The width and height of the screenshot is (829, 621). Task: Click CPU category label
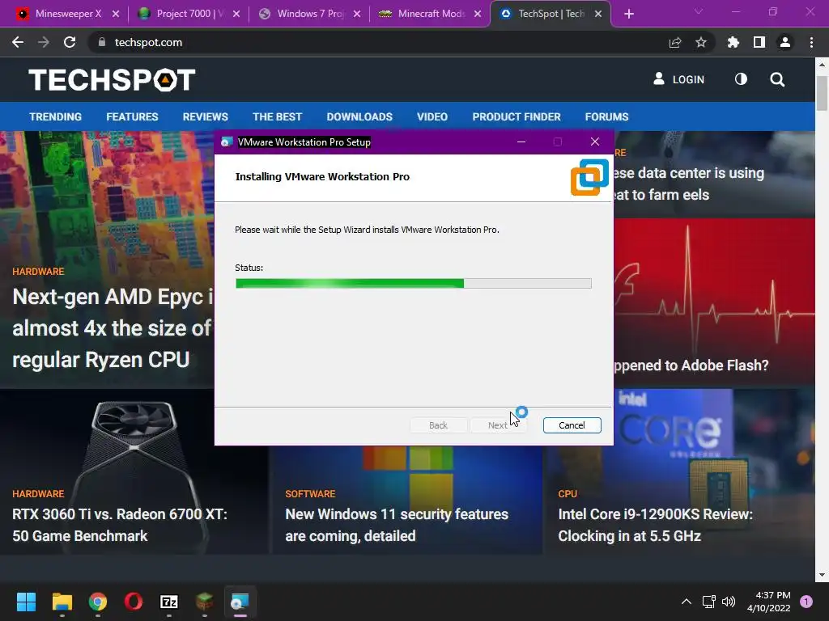568,494
